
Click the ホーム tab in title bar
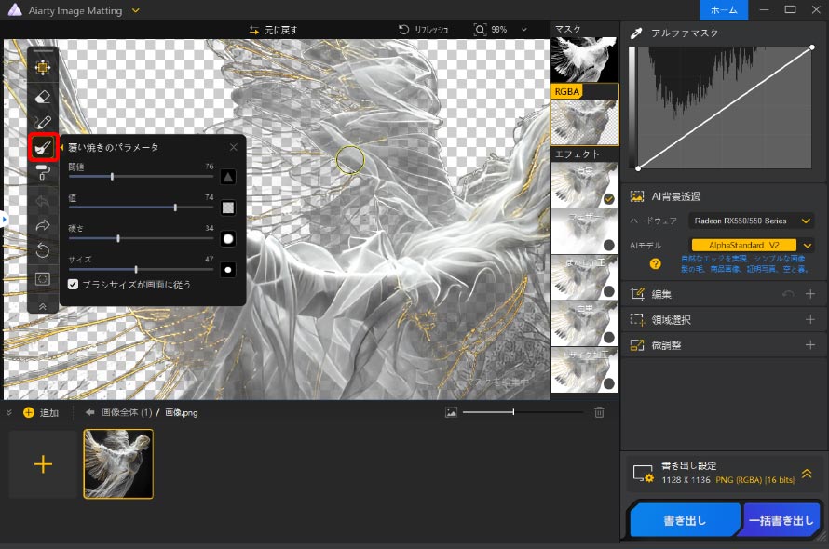click(724, 9)
